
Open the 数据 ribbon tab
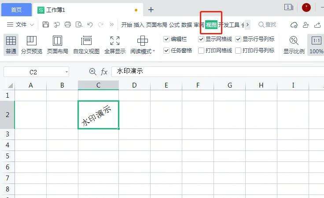point(187,25)
